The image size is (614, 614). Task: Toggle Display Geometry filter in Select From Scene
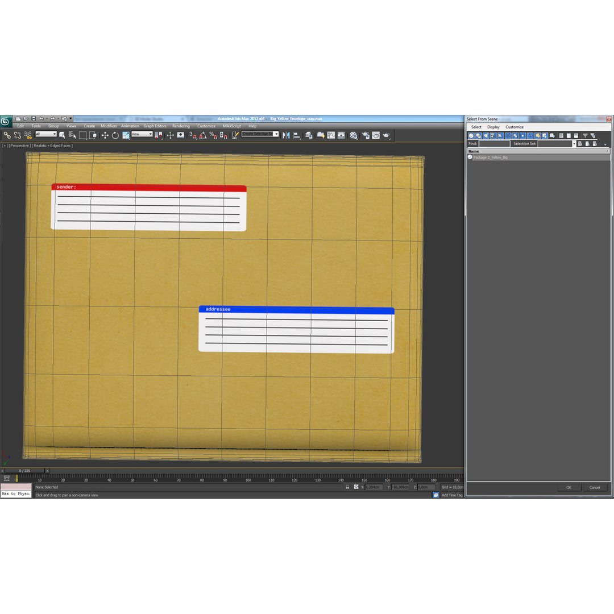point(471,135)
